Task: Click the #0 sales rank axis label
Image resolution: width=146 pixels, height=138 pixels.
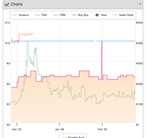Action: pos(137,125)
